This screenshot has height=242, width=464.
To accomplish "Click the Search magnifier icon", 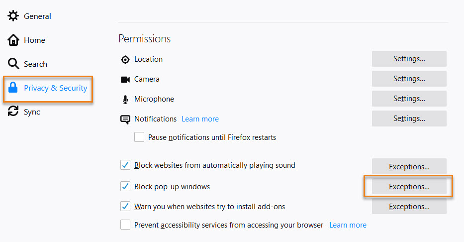I will 13,63.
